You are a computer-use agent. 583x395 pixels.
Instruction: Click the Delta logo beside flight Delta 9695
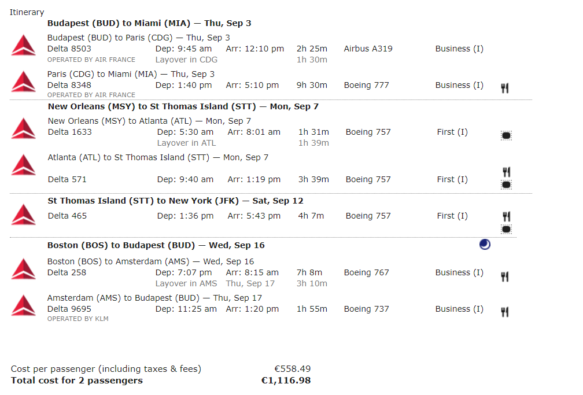pyautogui.click(x=23, y=305)
